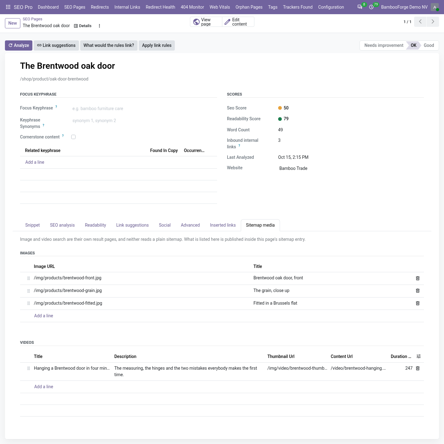Open the Redirects menu
This screenshot has width=444, height=444.
pos(100,7)
